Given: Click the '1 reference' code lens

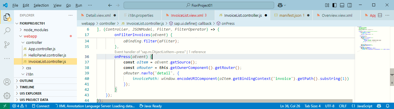Looking at the screenshot, I should coord(197,52).
